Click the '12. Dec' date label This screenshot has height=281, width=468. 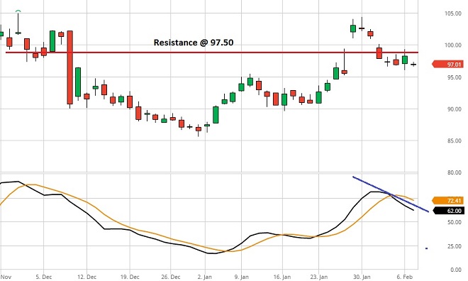87,277
